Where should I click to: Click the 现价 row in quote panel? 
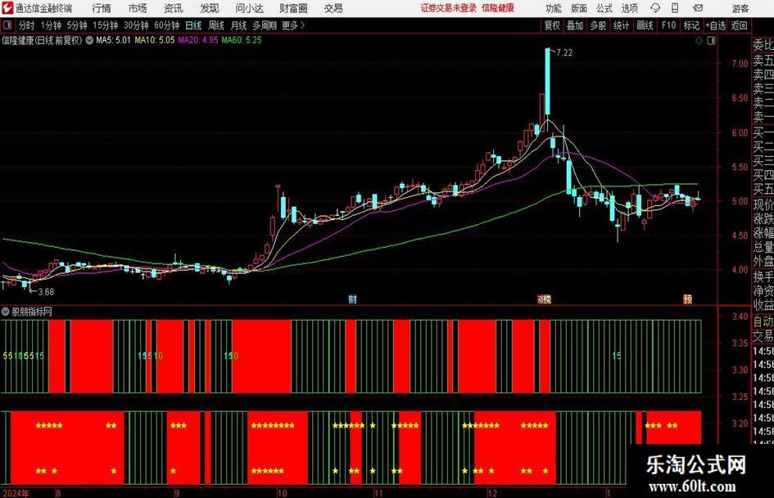point(763,204)
